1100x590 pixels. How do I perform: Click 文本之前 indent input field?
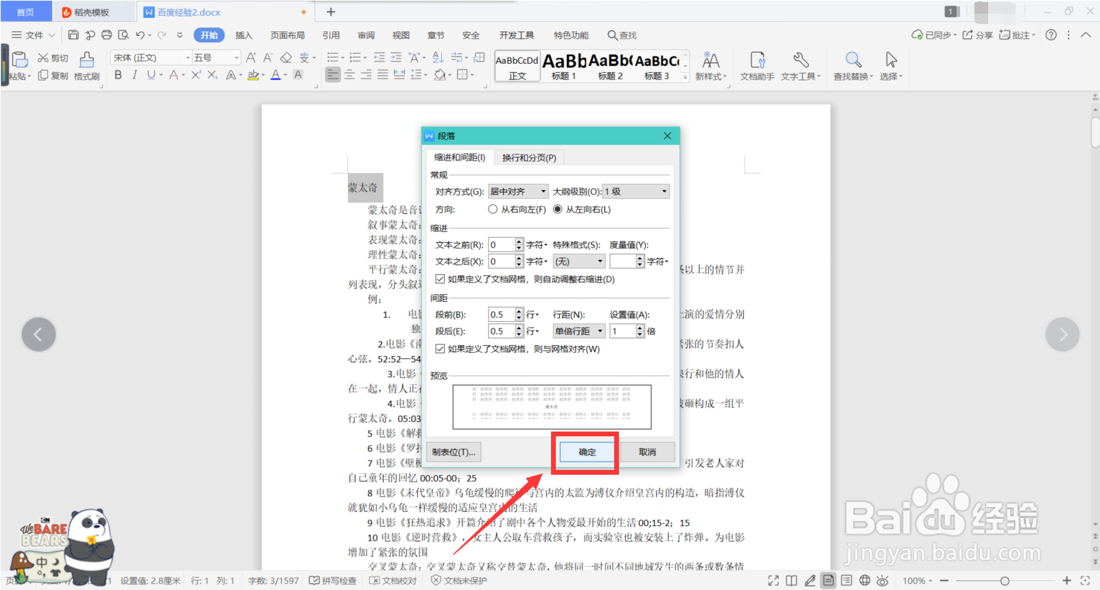click(x=501, y=245)
